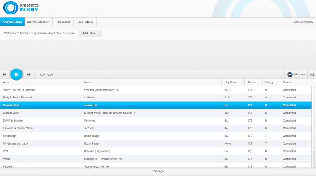Skip to the previous track
316x176 pixels.
click(4, 74)
